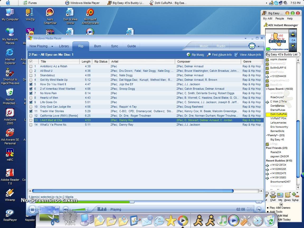Set Away status using the Away icon

pyautogui.click(x=288, y=196)
